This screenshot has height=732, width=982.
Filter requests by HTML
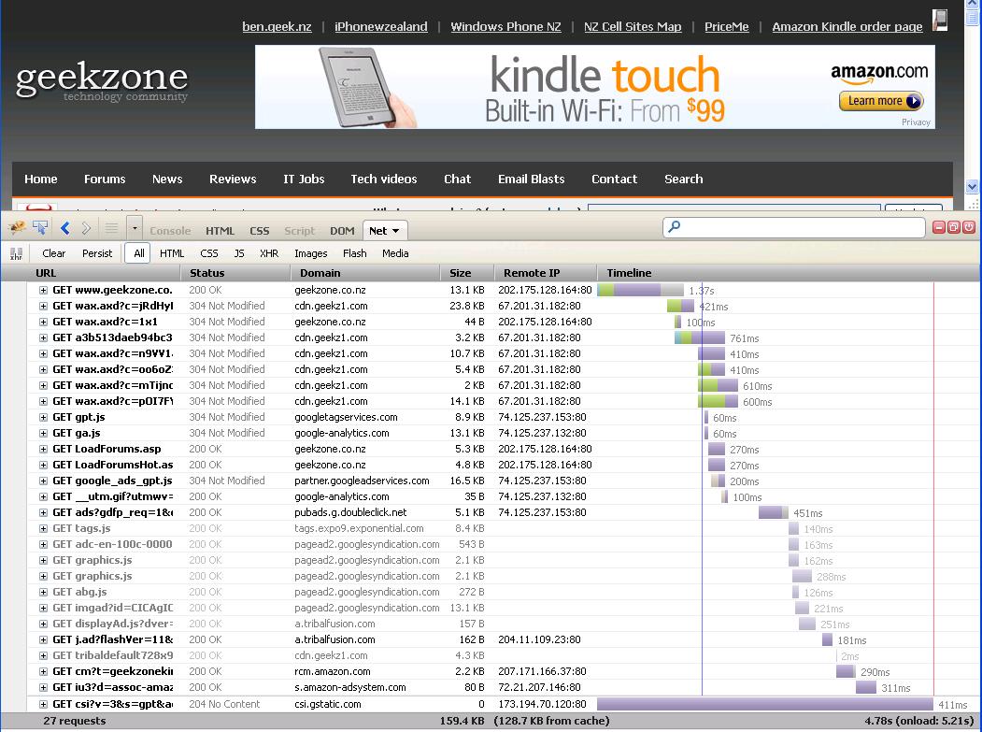tap(172, 253)
